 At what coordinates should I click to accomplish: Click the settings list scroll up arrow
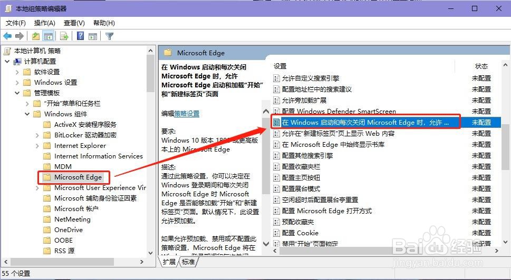[505, 65]
